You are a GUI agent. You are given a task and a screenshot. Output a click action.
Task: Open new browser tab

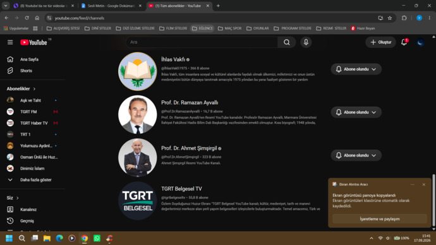218,6
